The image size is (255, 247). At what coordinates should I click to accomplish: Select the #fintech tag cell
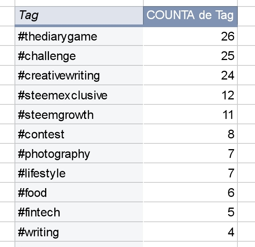[79, 212]
